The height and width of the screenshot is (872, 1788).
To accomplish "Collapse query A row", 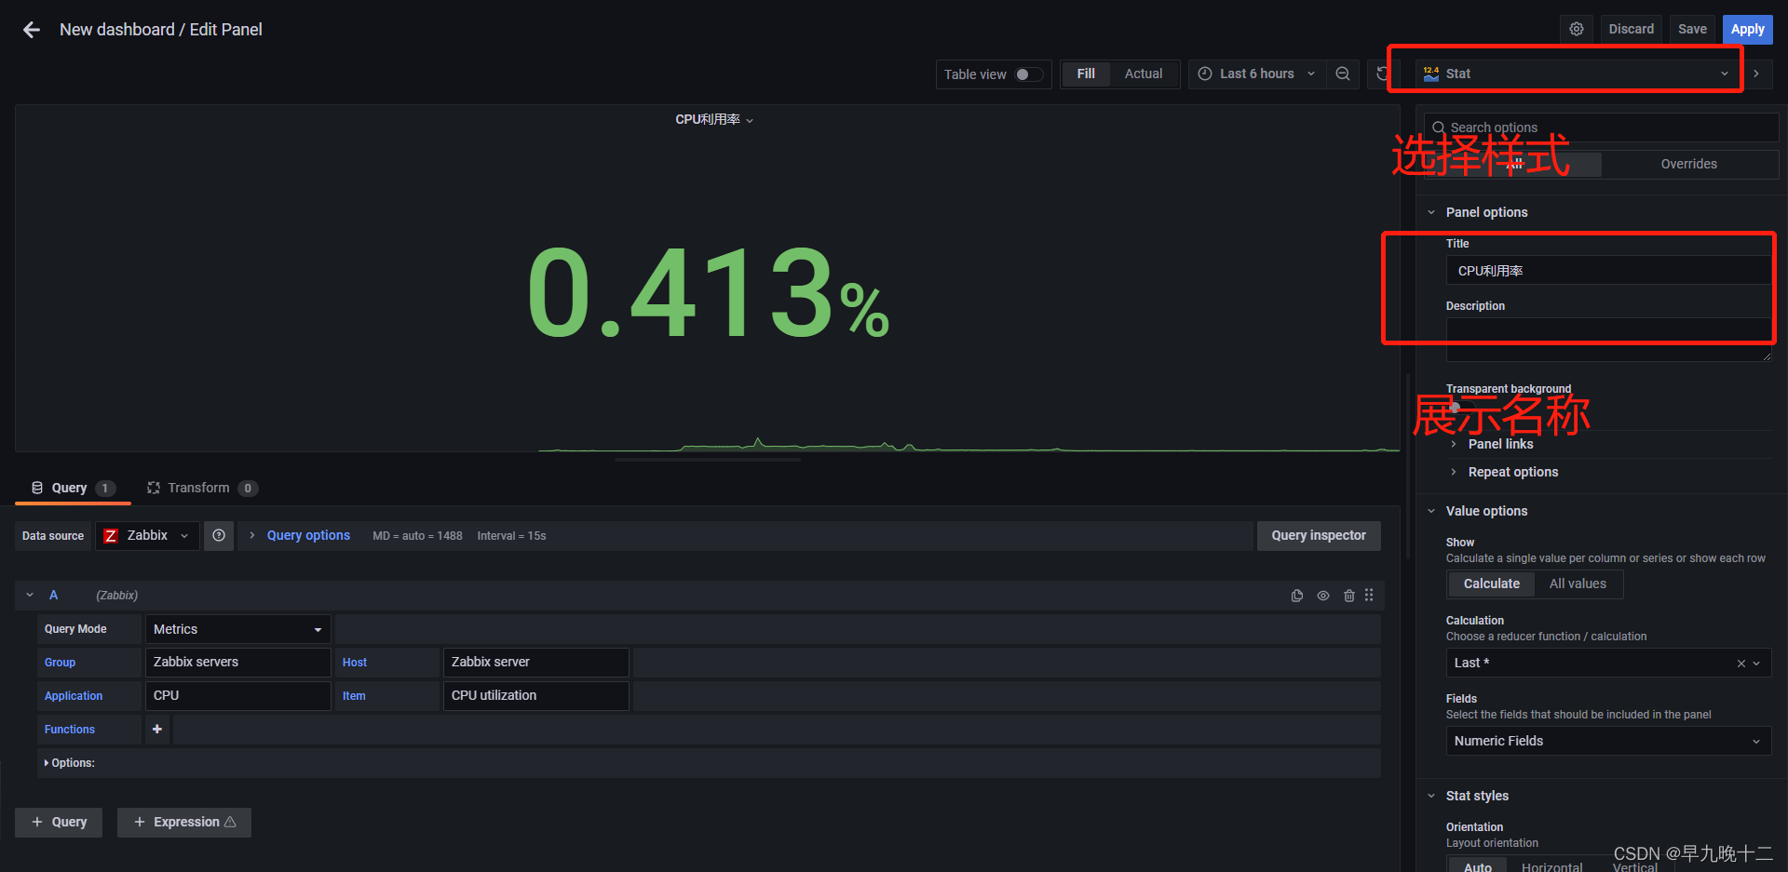I will [x=30, y=595].
